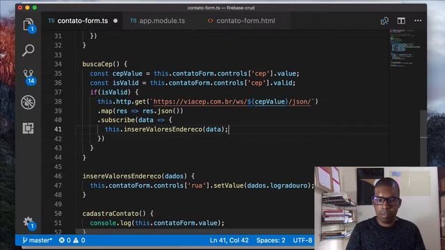Click on dados.logradouro in line 47
The image size is (445, 250).
point(277,185)
